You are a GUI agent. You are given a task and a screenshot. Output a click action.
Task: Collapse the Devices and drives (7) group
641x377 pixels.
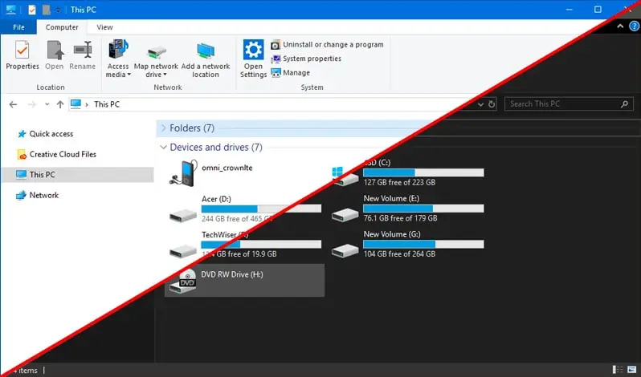164,148
